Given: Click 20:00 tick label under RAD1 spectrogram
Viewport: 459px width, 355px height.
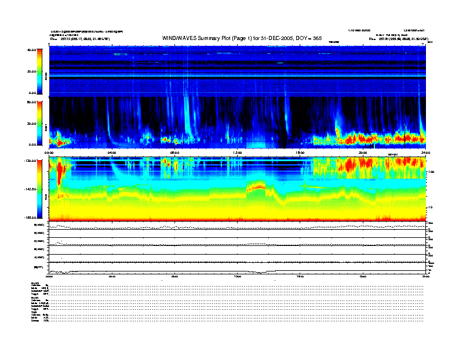Looking at the screenshot, I should (x=363, y=153).
